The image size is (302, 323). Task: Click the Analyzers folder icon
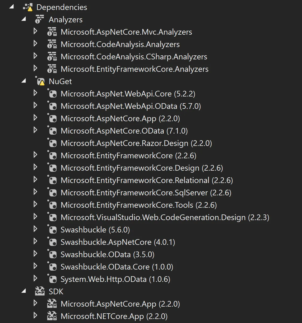click(40, 20)
